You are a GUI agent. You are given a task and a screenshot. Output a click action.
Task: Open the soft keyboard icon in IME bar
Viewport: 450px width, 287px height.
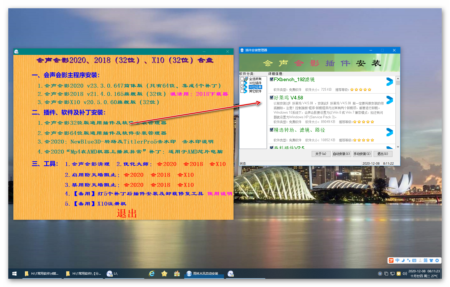click(414, 260)
